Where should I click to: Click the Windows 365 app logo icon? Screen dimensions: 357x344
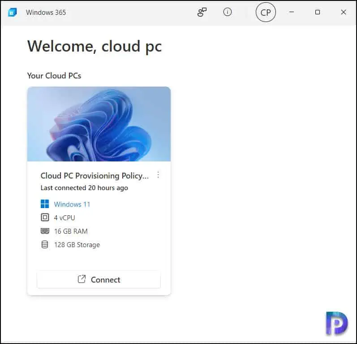pos(12,12)
